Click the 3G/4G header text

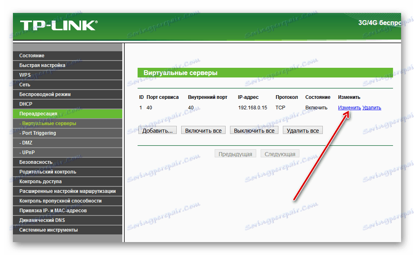(380, 23)
